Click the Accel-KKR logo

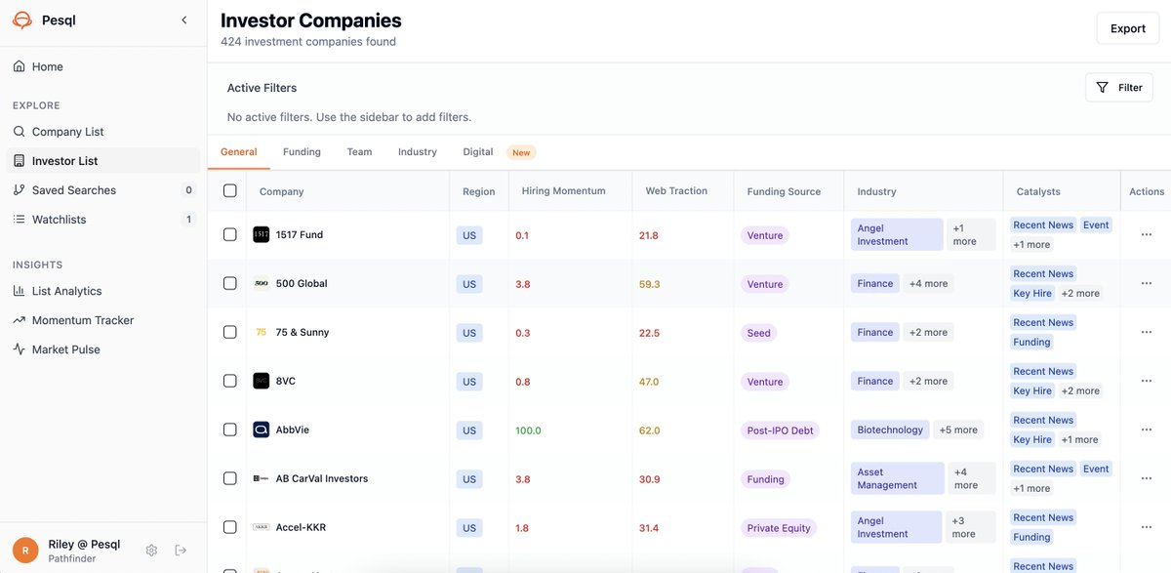[261, 527]
